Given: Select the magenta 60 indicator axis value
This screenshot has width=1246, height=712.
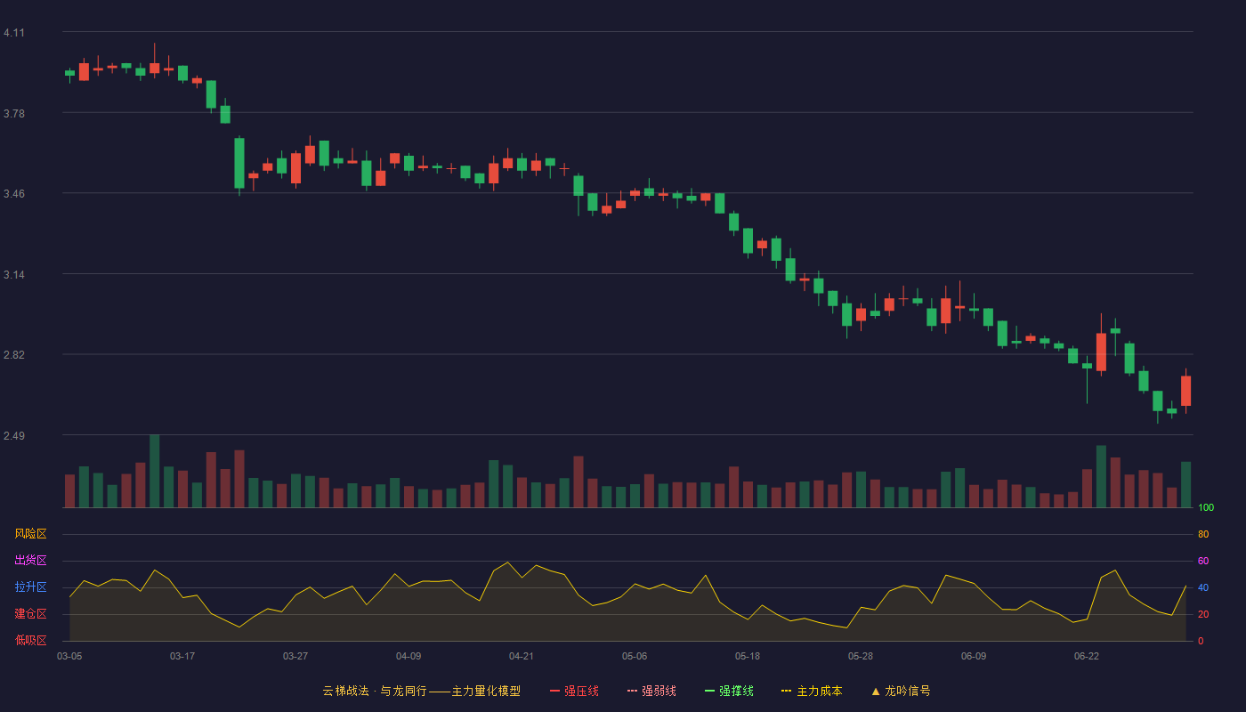Looking at the screenshot, I should 1203,561.
